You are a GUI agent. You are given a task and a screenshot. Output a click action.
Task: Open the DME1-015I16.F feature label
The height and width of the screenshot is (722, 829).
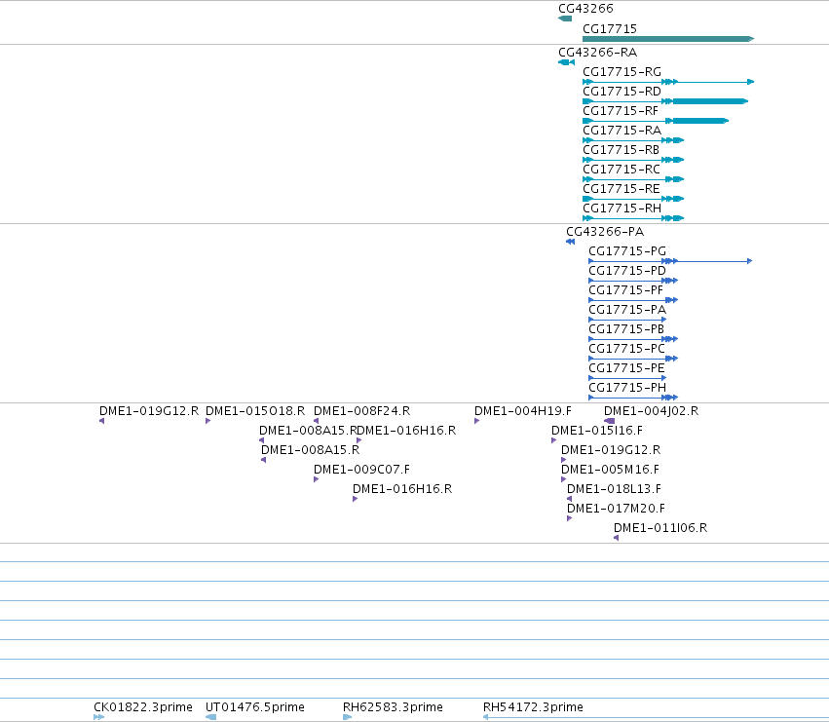[597, 431]
